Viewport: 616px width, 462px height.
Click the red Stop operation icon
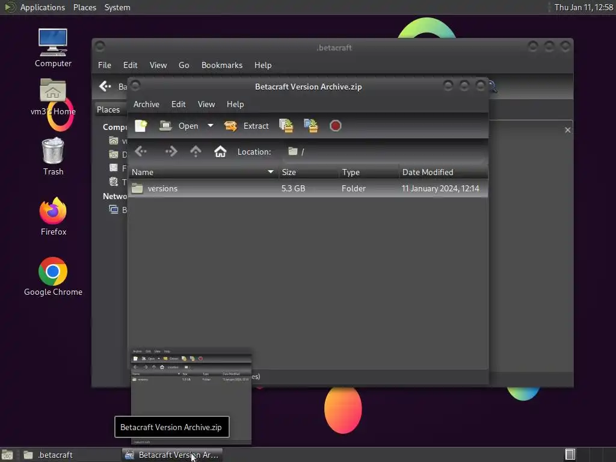coord(335,126)
